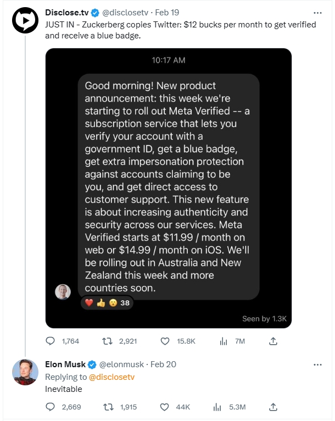The image size is (335, 421).
Task: Open the Feb 20 reply timestamp
Action: click(163, 364)
